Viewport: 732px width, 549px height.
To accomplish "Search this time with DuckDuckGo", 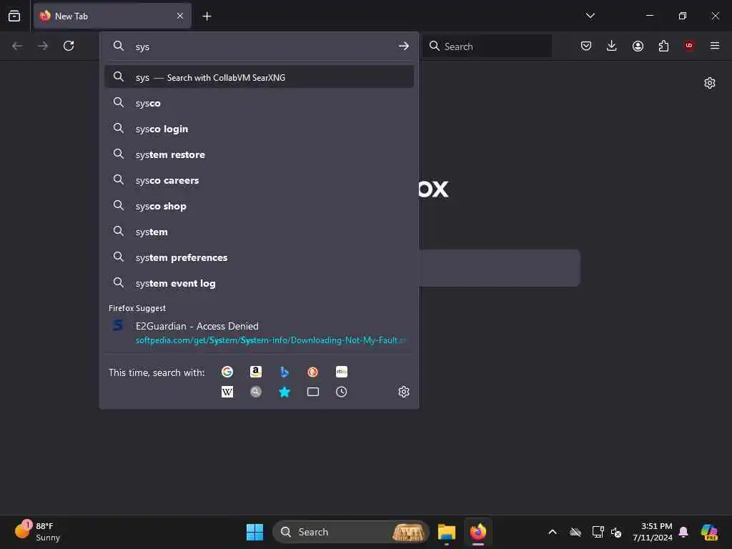I will pyautogui.click(x=313, y=372).
